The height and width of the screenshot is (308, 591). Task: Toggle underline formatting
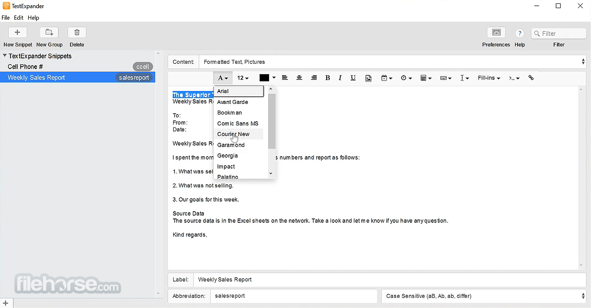click(x=353, y=78)
